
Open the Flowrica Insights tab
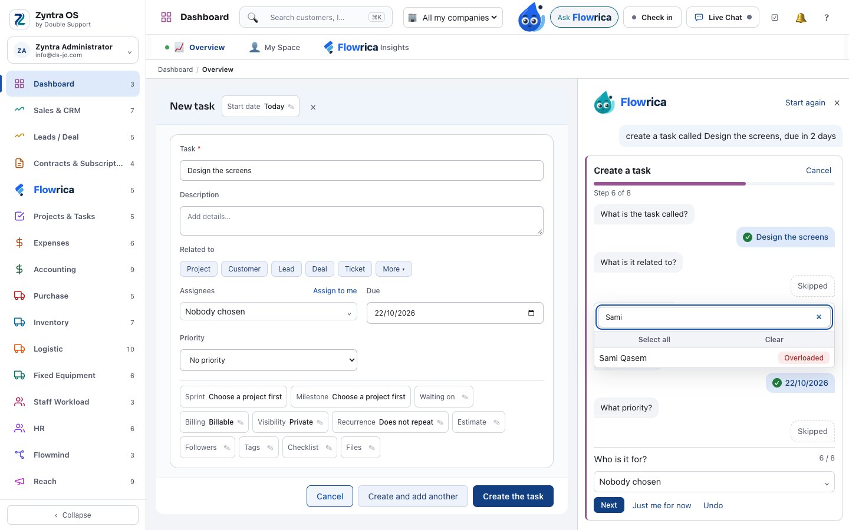tap(366, 47)
